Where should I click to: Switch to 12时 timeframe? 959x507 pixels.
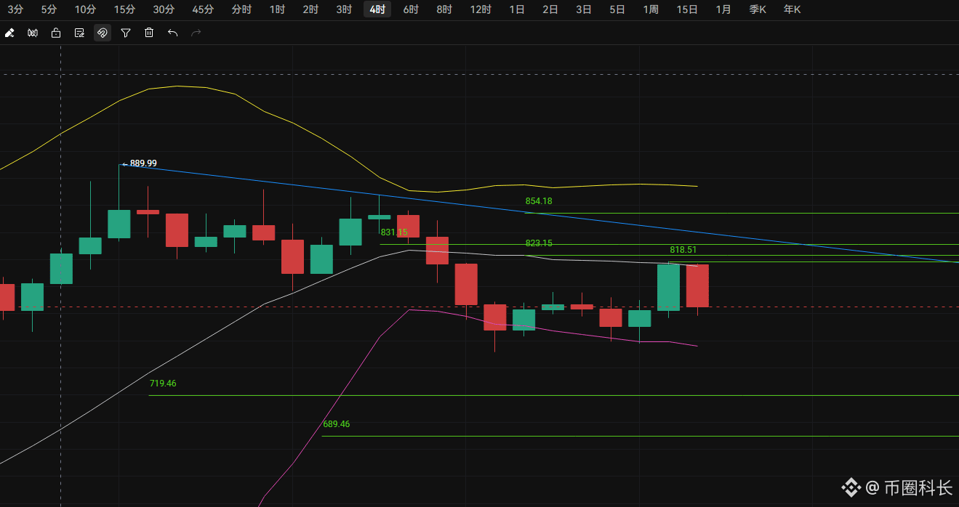pyautogui.click(x=481, y=9)
